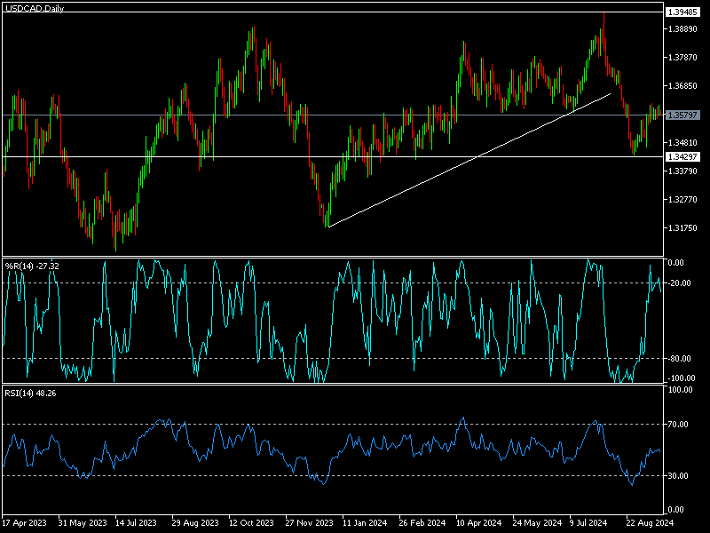This screenshot has height=533, width=710.
Task: Click the 27 Nov 2023 date label
Action: coord(309,523)
